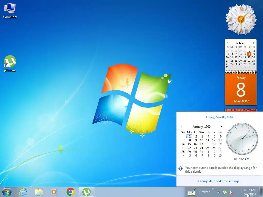Screen dimensions: 263x197
Task: Select day 22 in calendar gadget
Action: pyautogui.click(x=249, y=61)
